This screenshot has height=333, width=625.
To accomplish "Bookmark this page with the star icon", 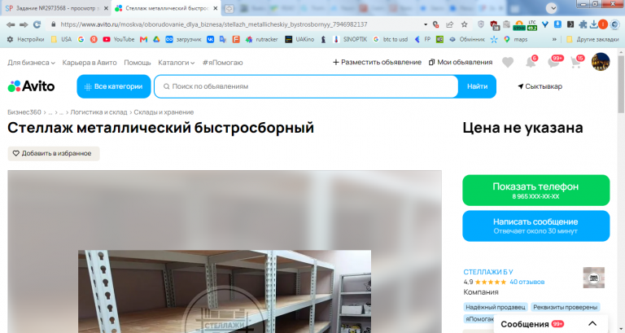I will 465,24.
